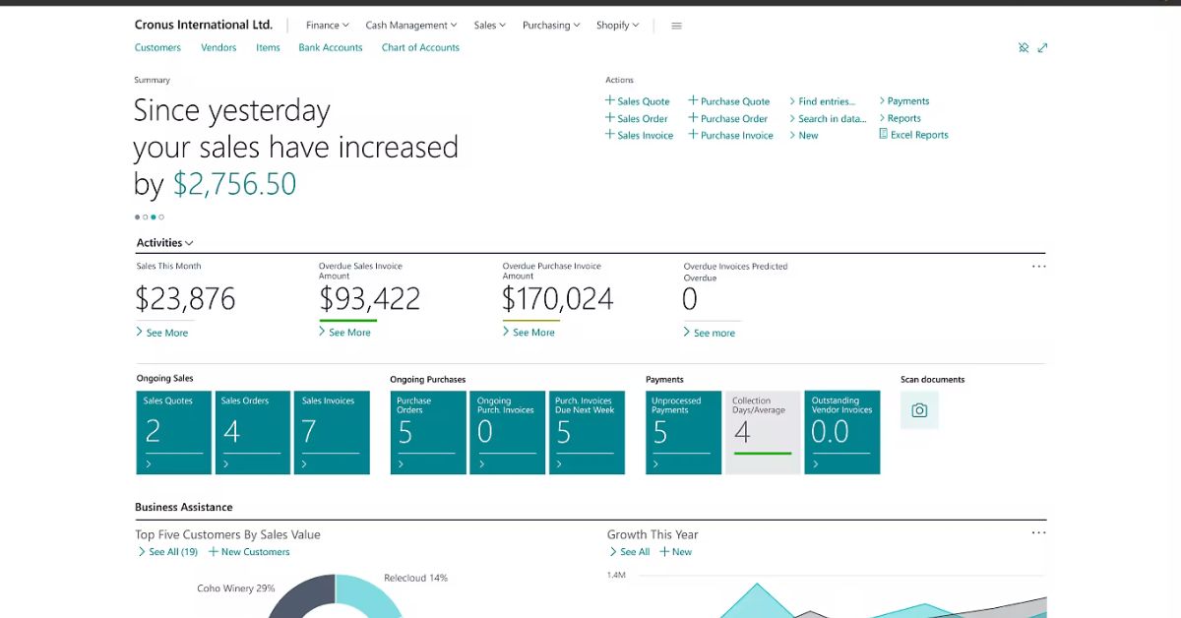The image size is (1181, 618).
Task: Click the expand-to-full-page arrow icon
Action: (x=1042, y=46)
